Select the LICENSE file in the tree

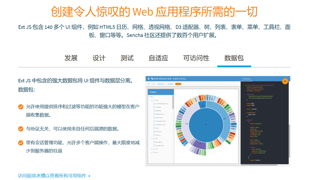159,107
